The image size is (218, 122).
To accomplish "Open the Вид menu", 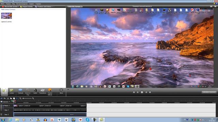I will click(14, 4).
